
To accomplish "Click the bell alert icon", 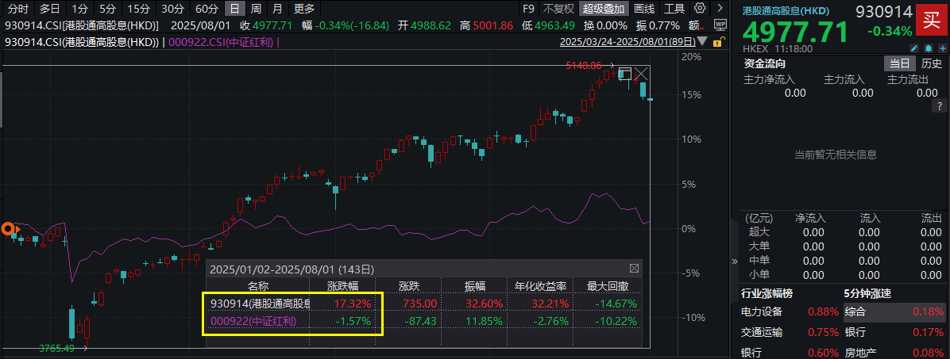I will (928, 48).
